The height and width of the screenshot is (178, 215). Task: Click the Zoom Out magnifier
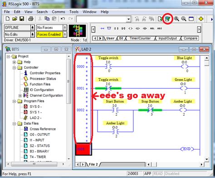coord(184,19)
